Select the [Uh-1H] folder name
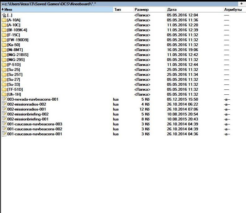The width and height of the screenshot is (246, 213). click(x=14, y=94)
